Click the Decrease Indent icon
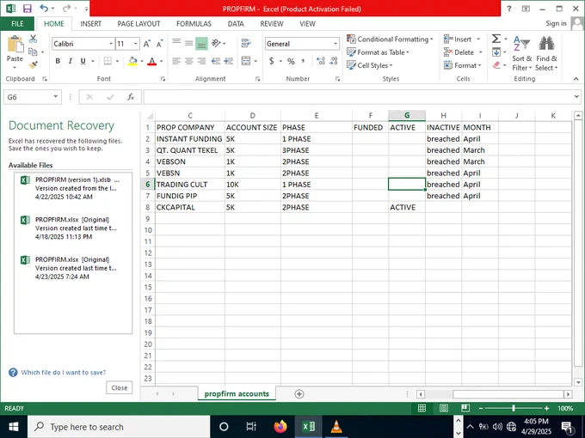 pyautogui.click(x=216, y=61)
